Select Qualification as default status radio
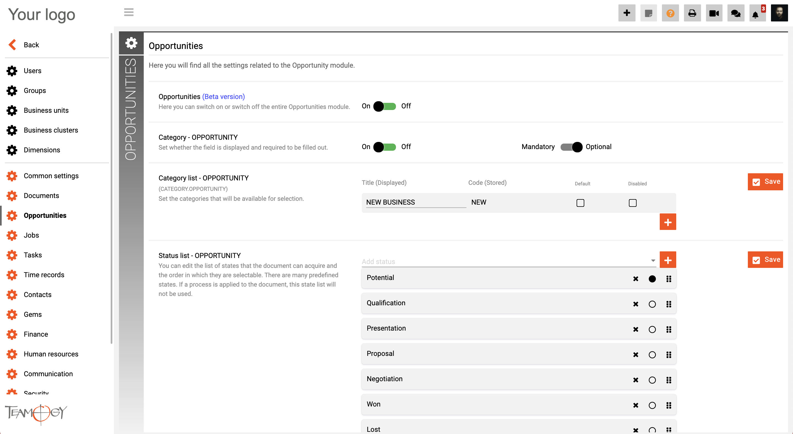Image resolution: width=793 pixels, height=434 pixels. pyautogui.click(x=652, y=304)
